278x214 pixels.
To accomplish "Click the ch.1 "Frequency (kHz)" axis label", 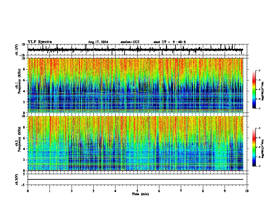I will [x=19, y=81].
